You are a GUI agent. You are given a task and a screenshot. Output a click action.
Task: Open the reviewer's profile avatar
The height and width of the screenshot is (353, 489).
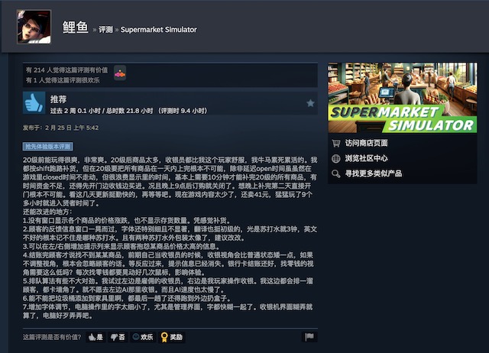(34, 27)
